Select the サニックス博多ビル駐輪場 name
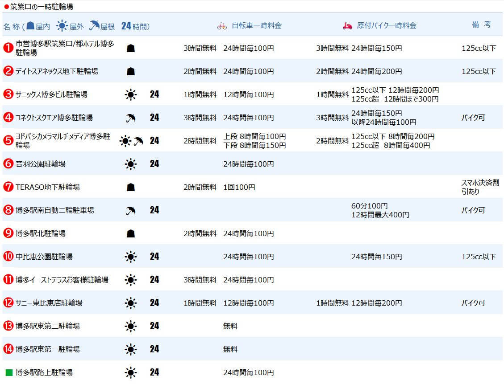This screenshot has height=384, width=504. pyautogui.click(x=51, y=94)
